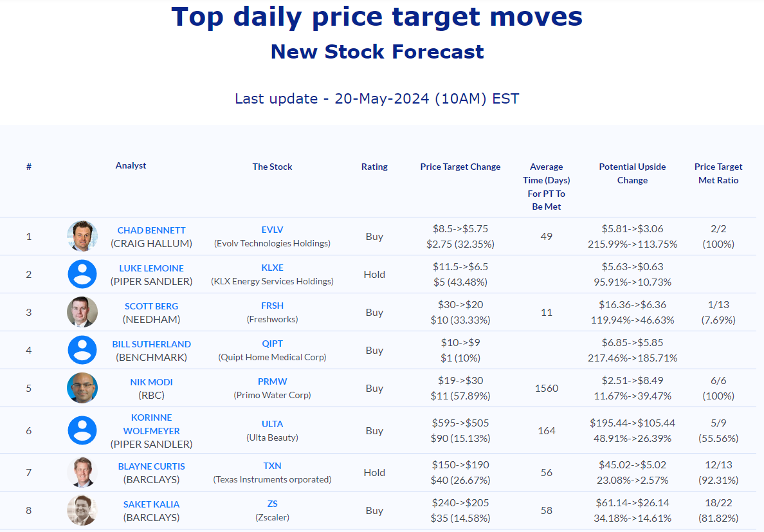Click the $11.5->$6.5 price target change

point(460,267)
